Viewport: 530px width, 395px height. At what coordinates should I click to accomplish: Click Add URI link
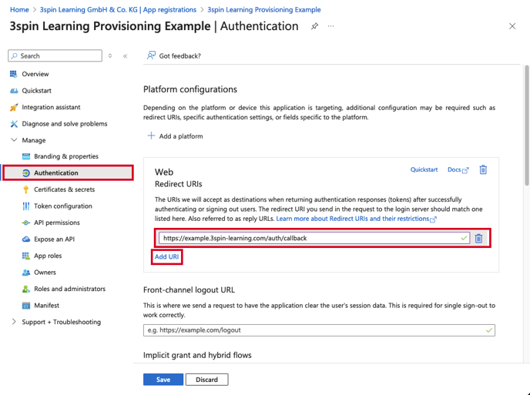[166, 257]
